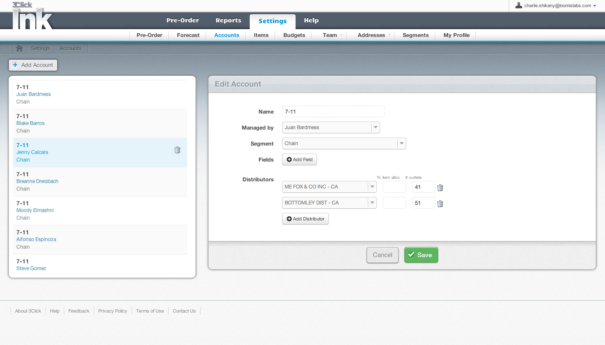Open the Budgets settings page

(294, 35)
